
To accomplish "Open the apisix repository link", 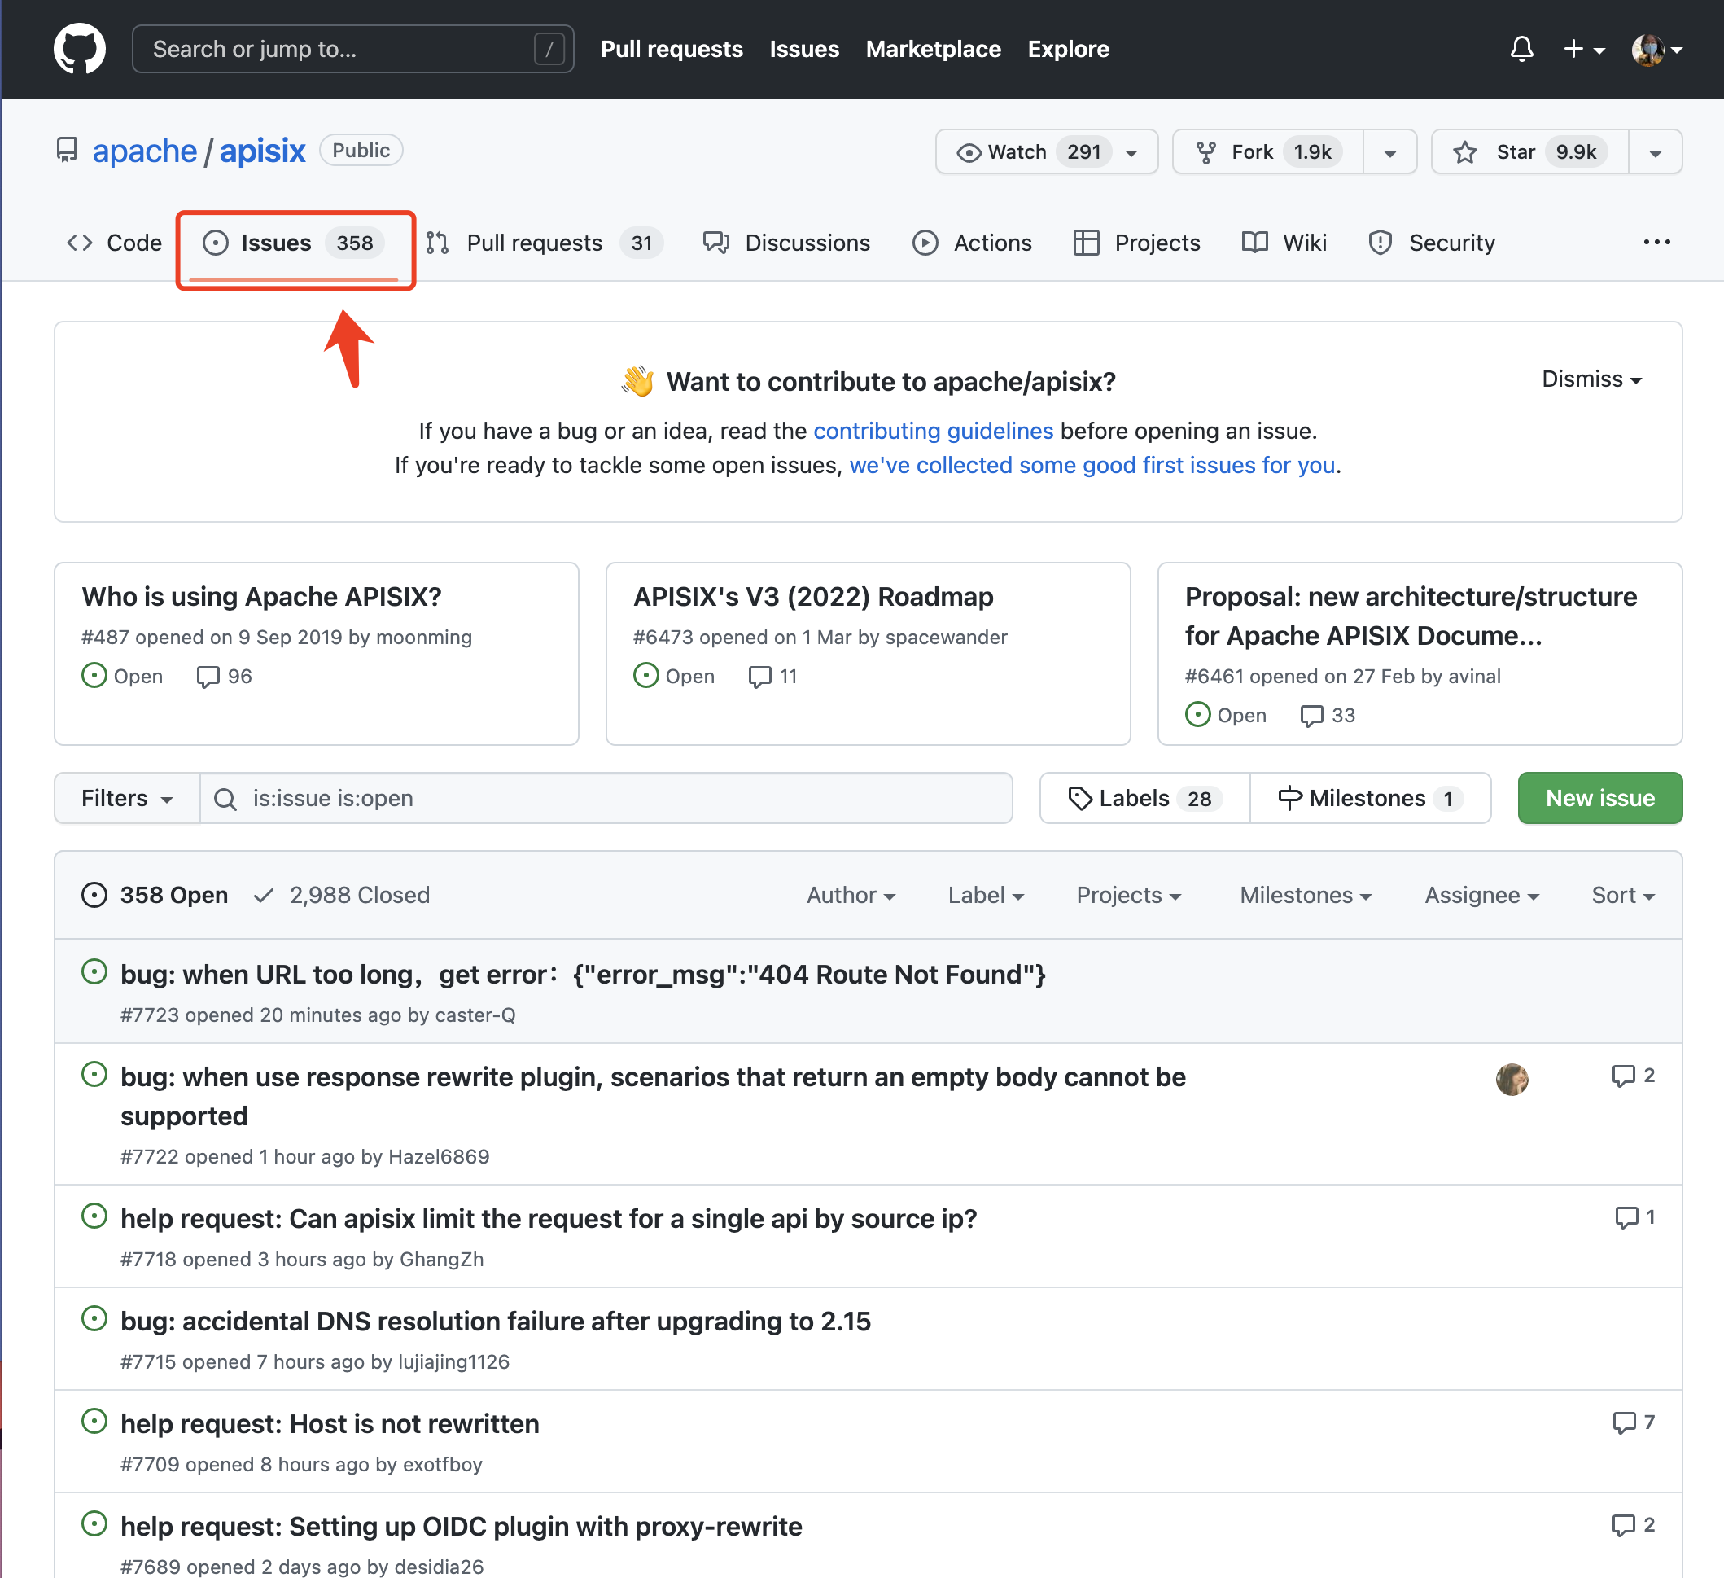I will click(263, 151).
